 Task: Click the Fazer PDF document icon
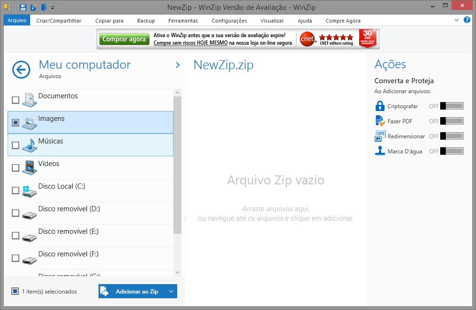(x=380, y=120)
